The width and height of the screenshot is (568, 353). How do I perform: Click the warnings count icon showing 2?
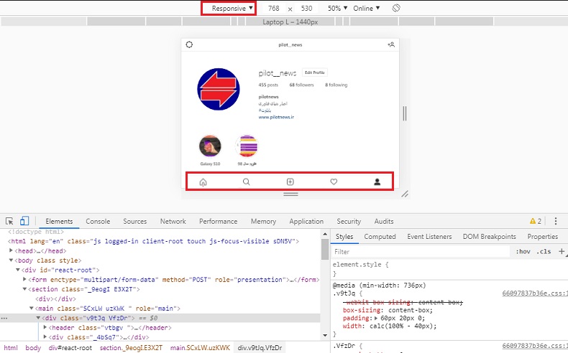(536, 221)
